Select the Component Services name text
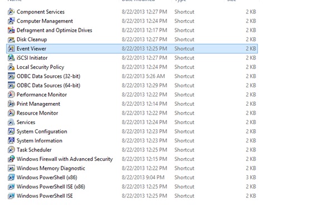Image resolution: width=334 pixels, height=216 pixels. pyautogui.click(x=41, y=12)
